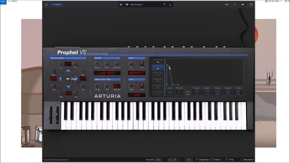Select the topmost envelope tab
The height and width of the screenshot is (163, 290).
158,61
